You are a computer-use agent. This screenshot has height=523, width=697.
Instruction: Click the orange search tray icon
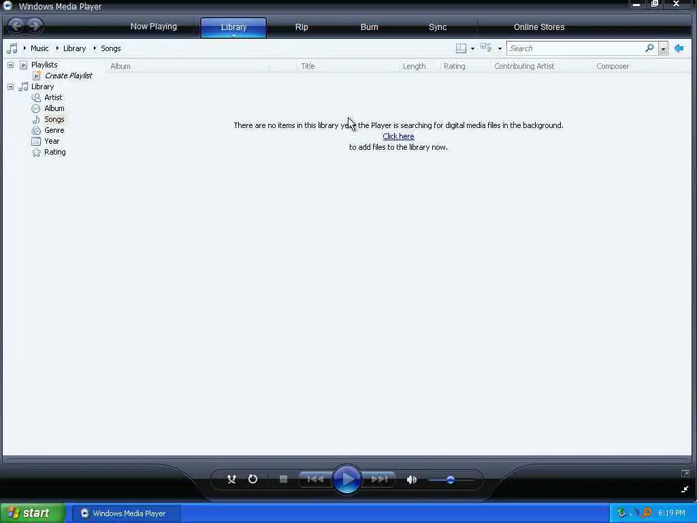point(647,513)
